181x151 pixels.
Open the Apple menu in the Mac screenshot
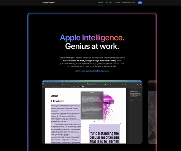click(43, 81)
